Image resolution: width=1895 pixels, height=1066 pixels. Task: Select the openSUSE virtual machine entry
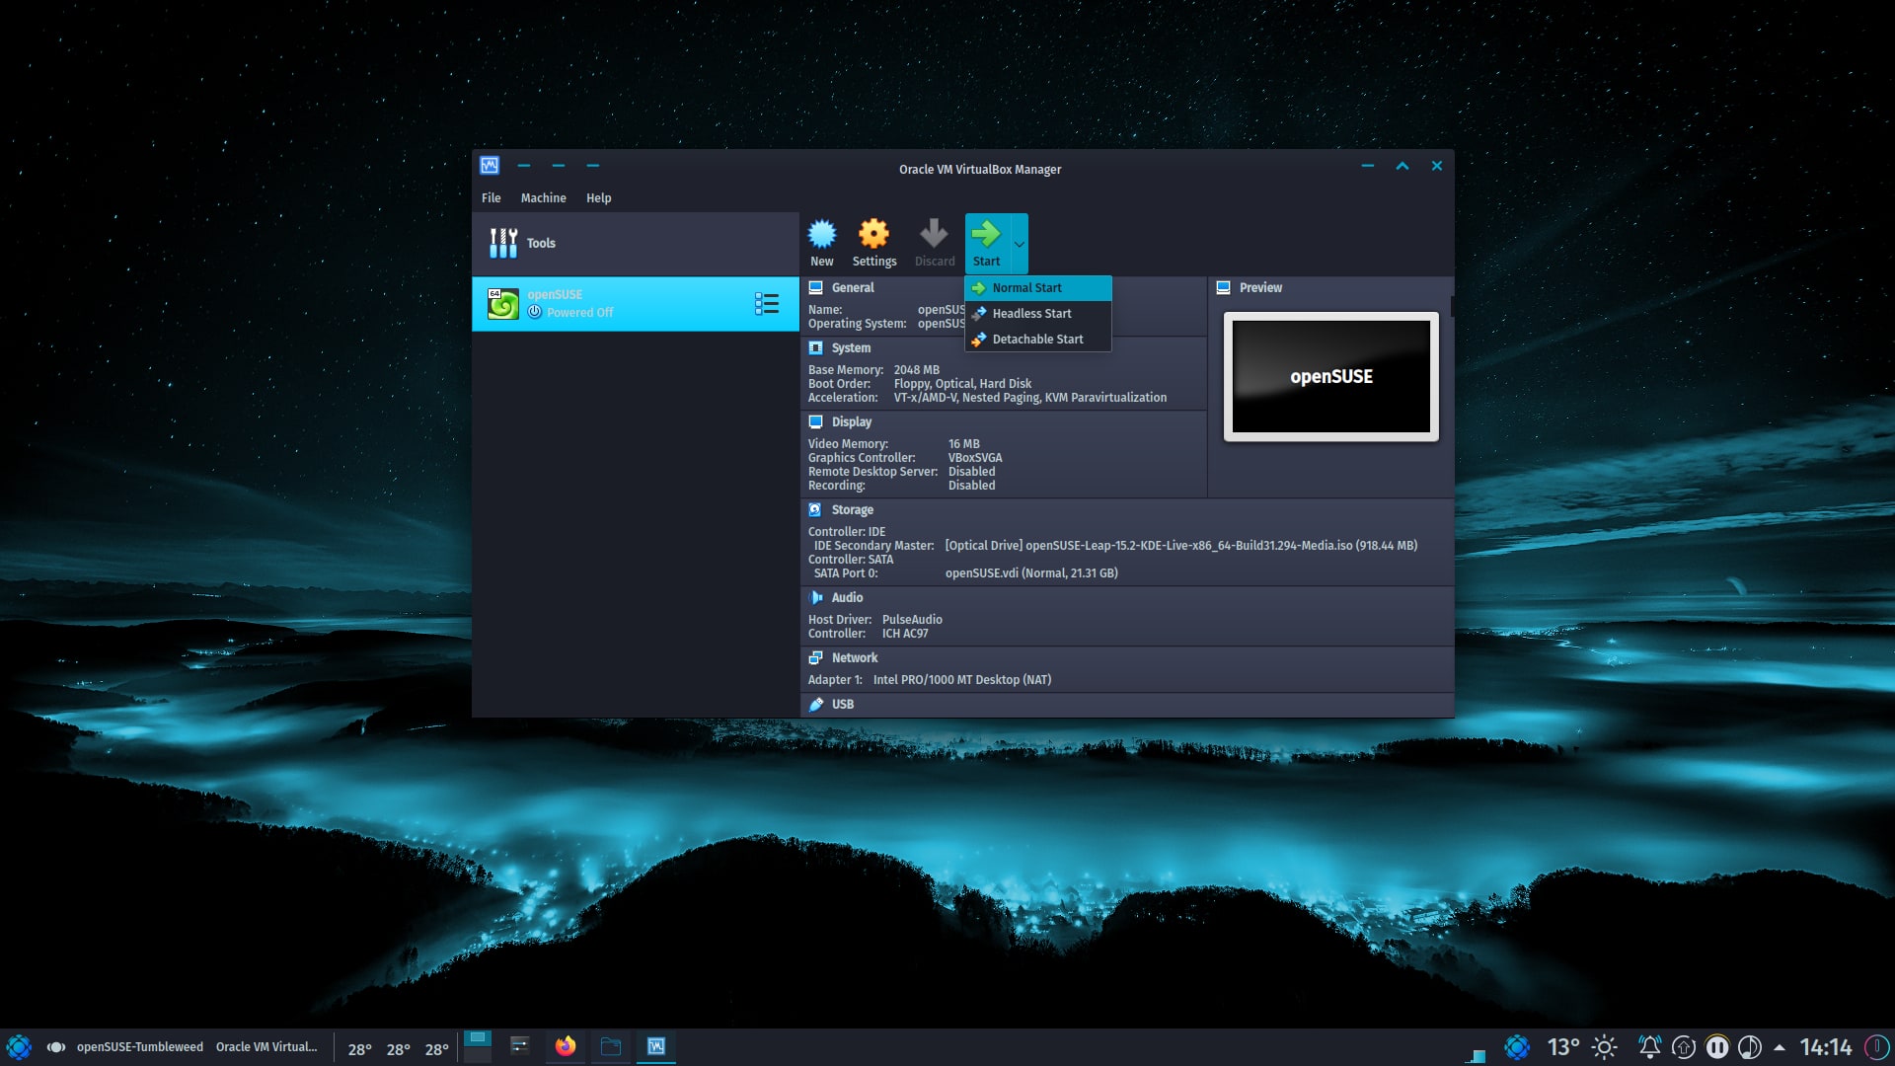[x=635, y=304]
